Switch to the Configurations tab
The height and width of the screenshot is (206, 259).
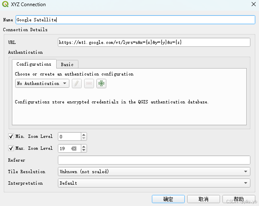[x=34, y=64]
